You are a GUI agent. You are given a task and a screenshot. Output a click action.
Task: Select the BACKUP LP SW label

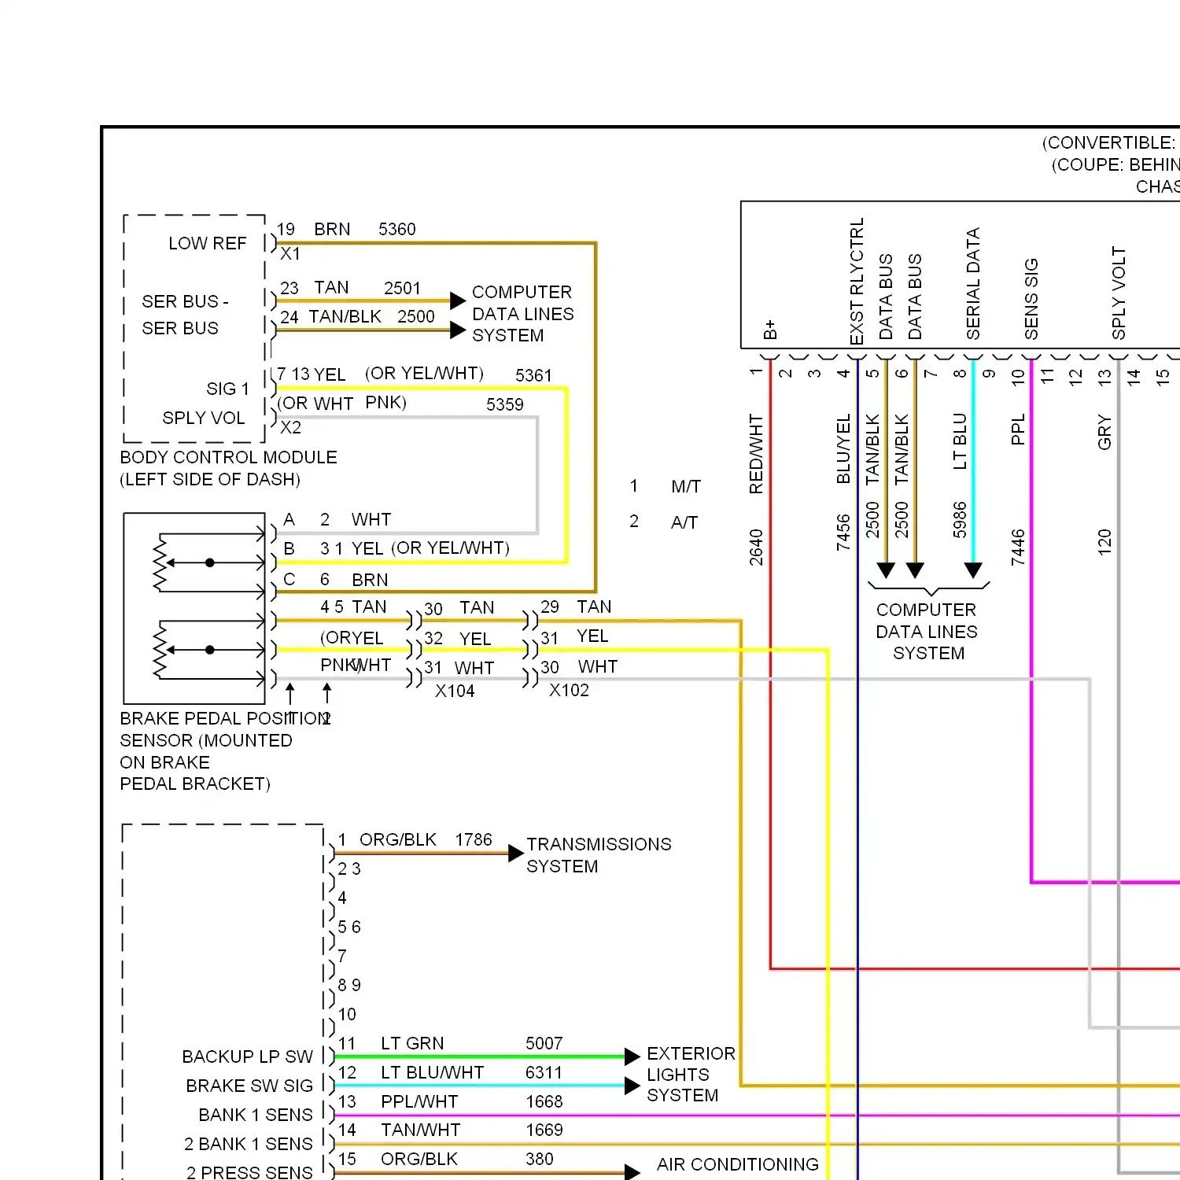[x=248, y=1057]
